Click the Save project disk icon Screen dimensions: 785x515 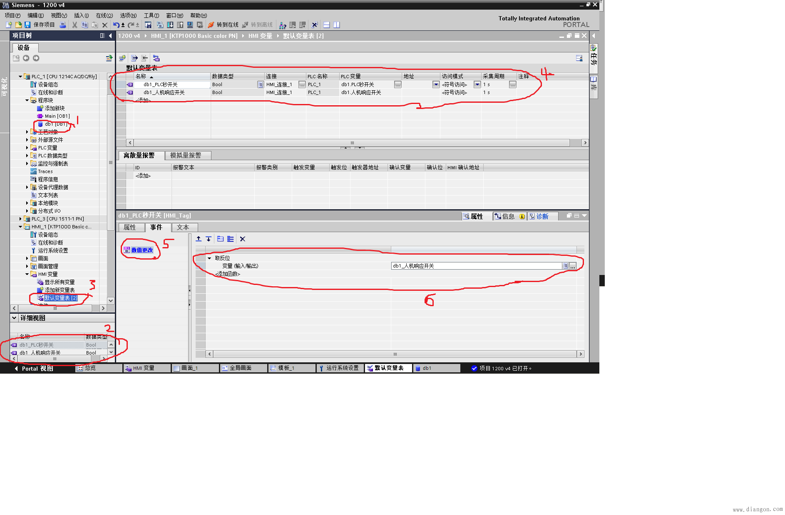pyautogui.click(x=27, y=25)
